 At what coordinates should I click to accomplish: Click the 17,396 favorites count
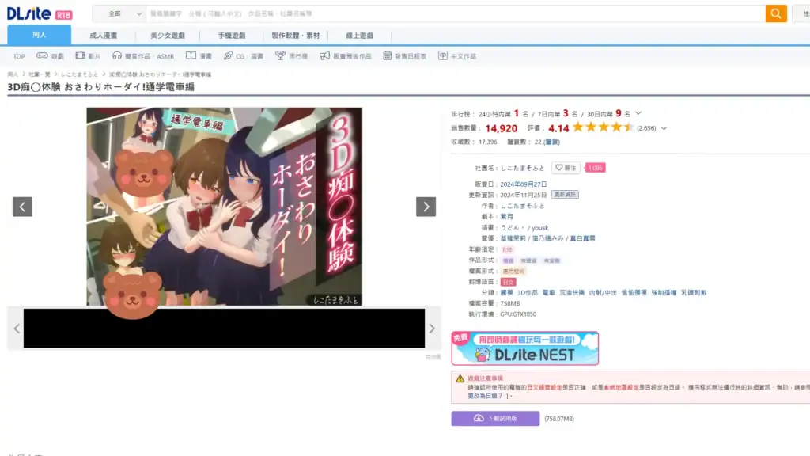point(487,142)
